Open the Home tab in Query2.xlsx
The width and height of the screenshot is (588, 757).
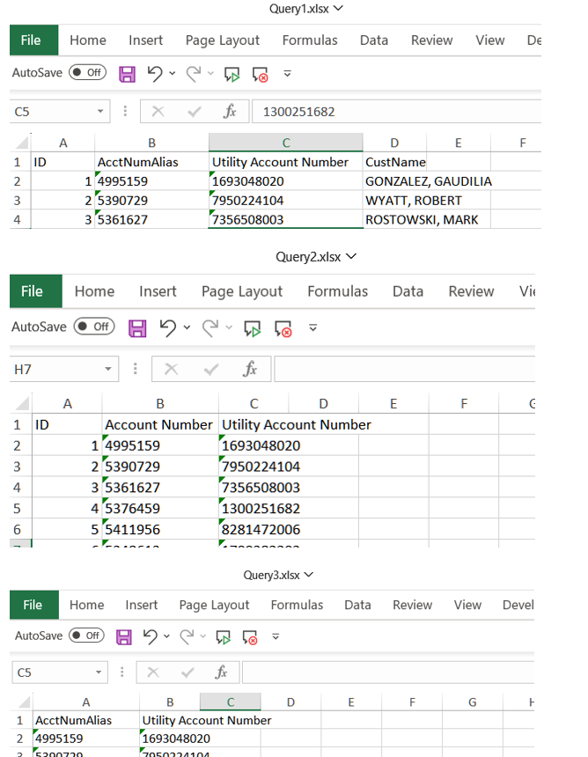94,291
